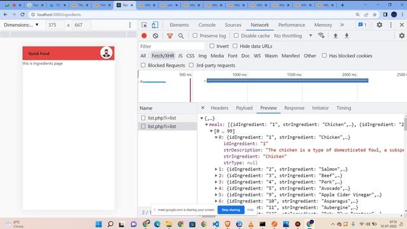Check Has blocked cookies checkbox
The image size is (407, 229).
[x=324, y=55]
